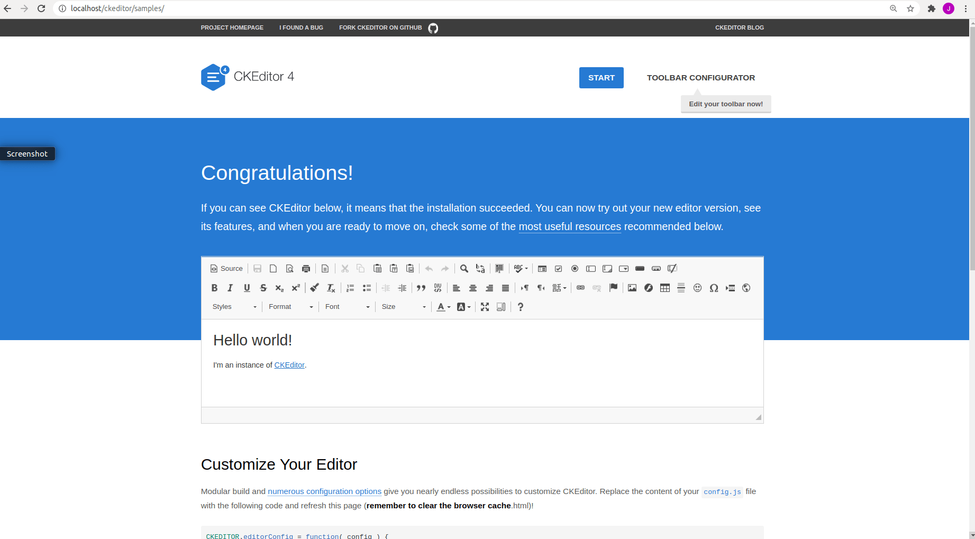Insert a Selection Field form element
Screen dimensions: 975x539
624,269
